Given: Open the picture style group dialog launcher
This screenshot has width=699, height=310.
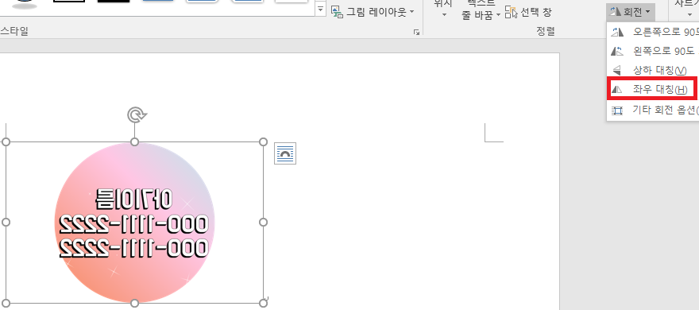Looking at the screenshot, I should click(416, 32).
